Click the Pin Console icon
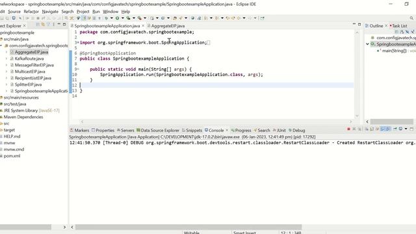 tap(395, 129)
